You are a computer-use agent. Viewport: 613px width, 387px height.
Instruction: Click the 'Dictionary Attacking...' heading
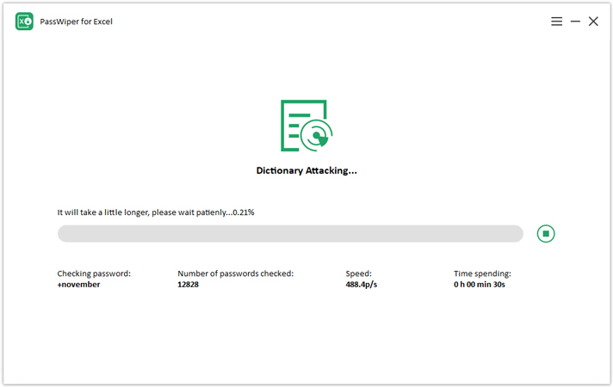click(306, 170)
